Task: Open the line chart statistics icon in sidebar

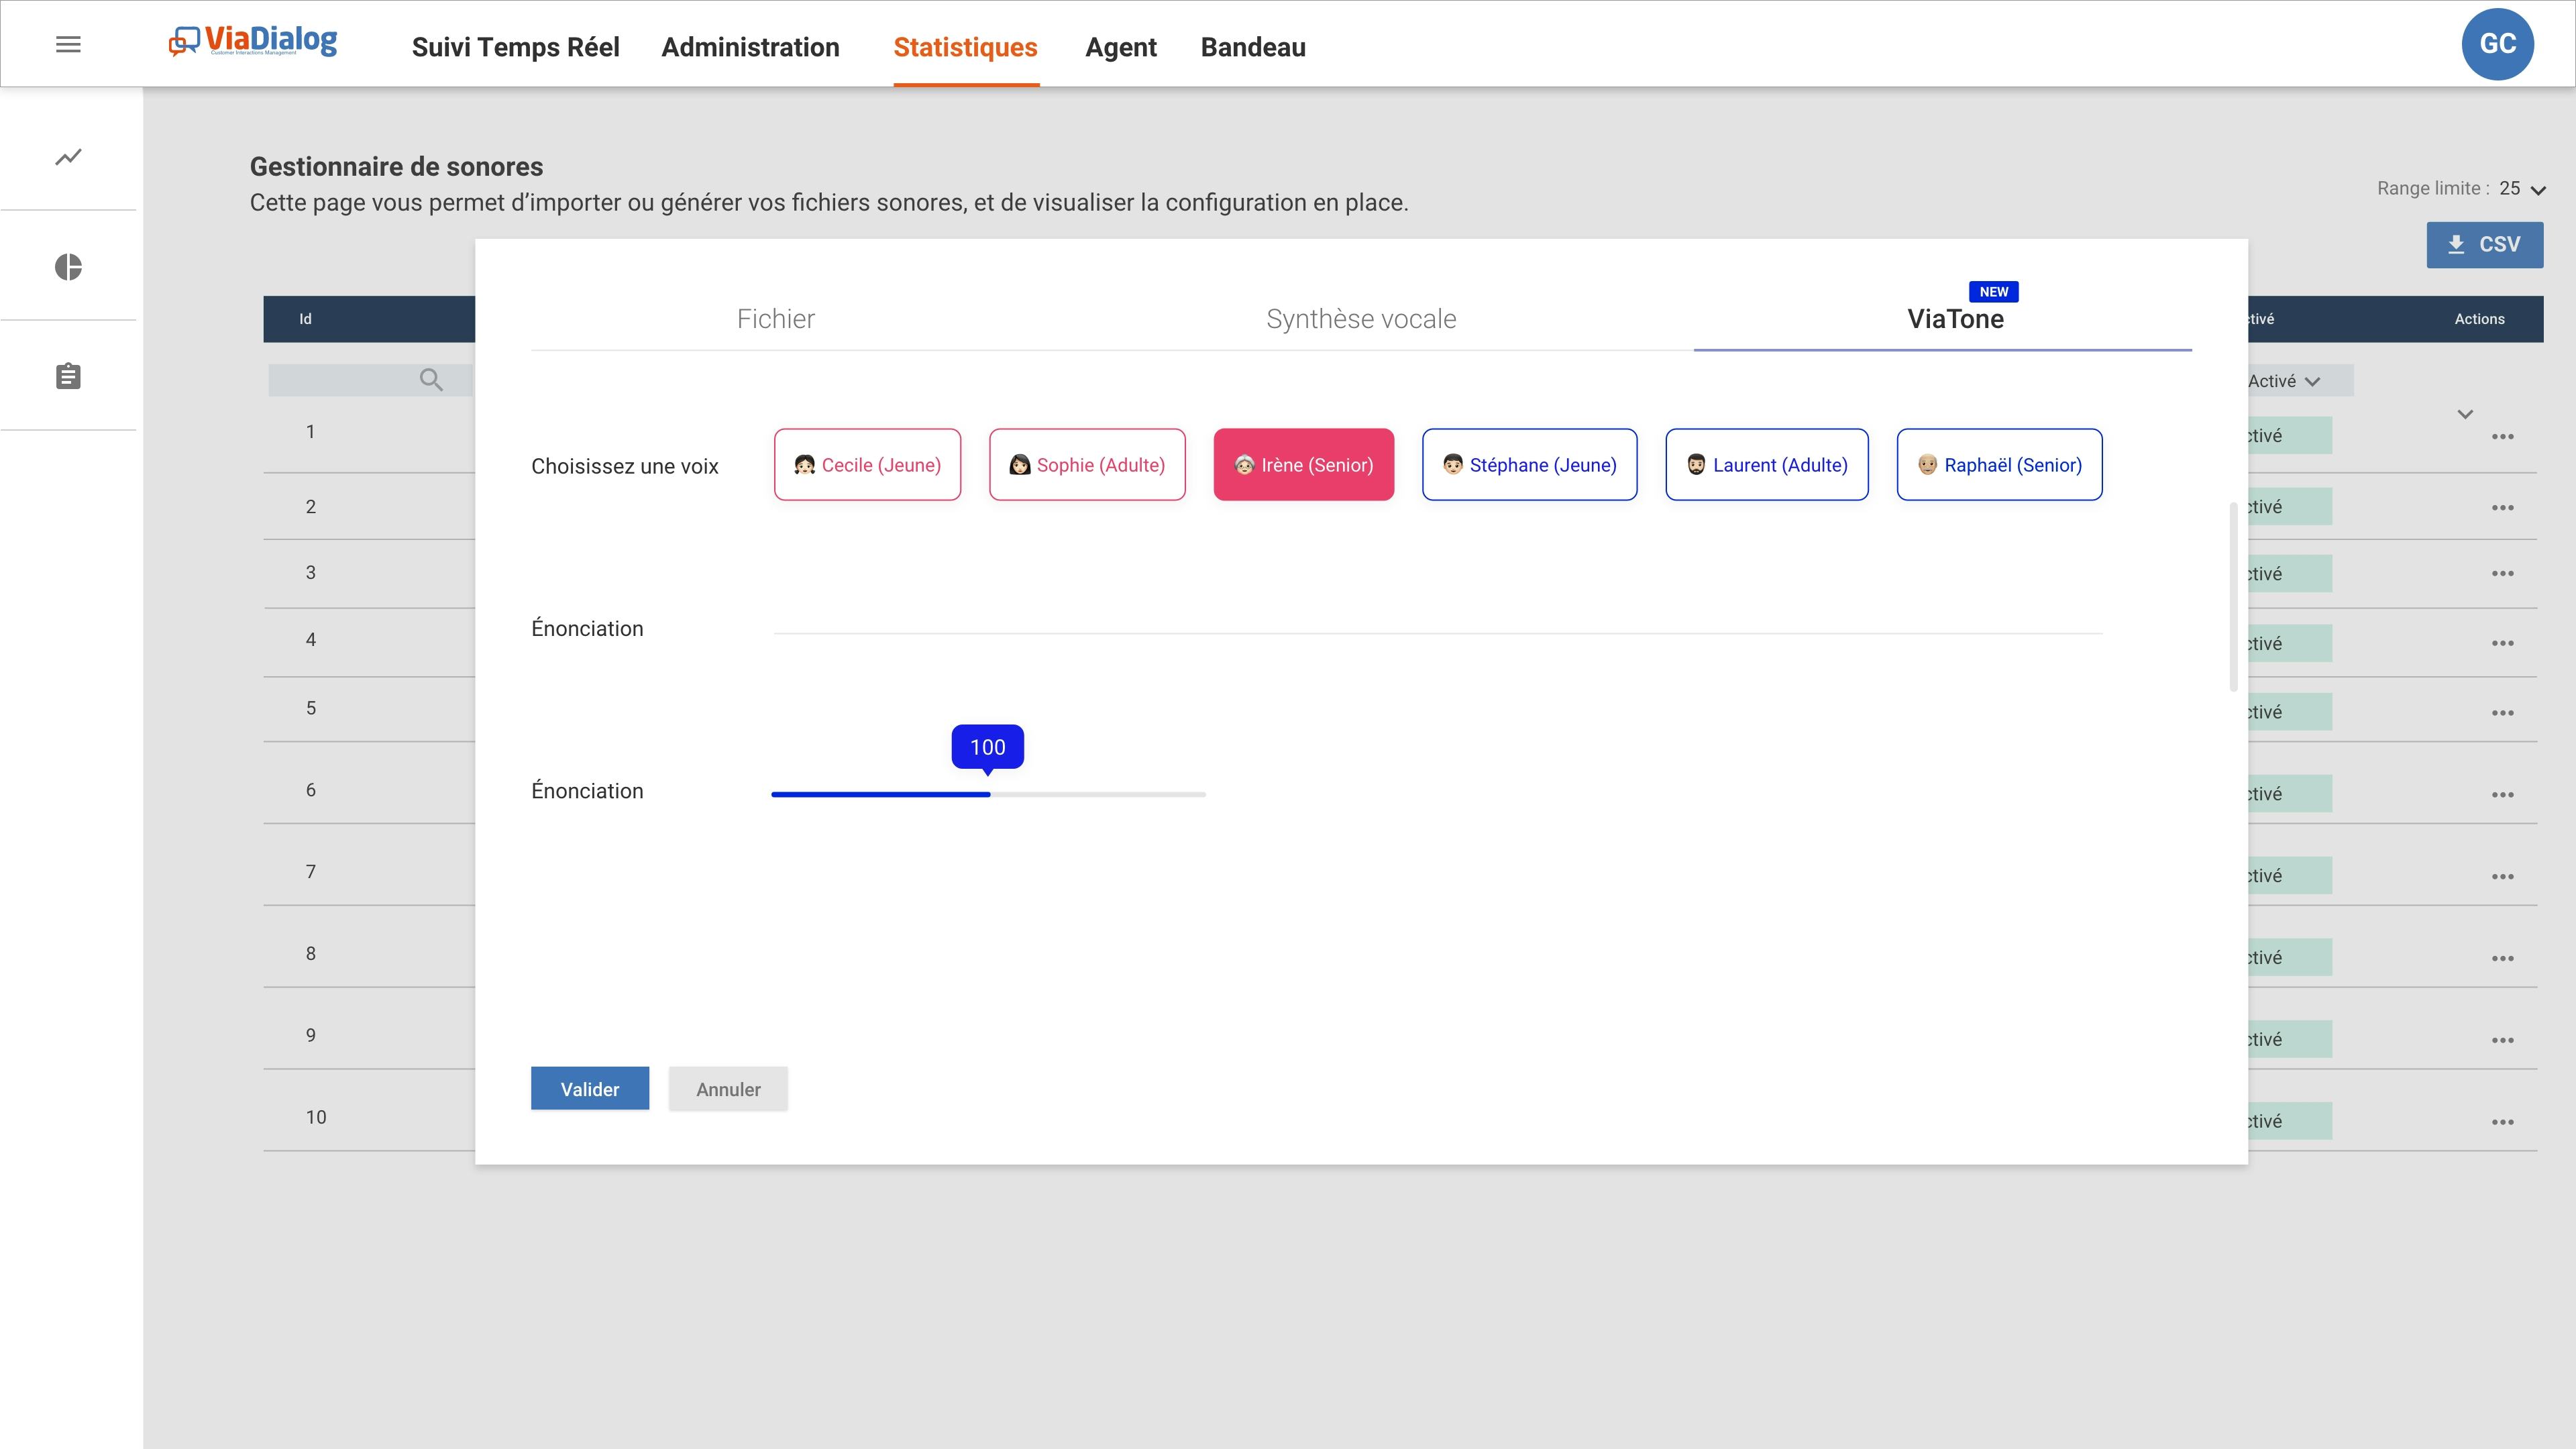Action: click(x=68, y=157)
